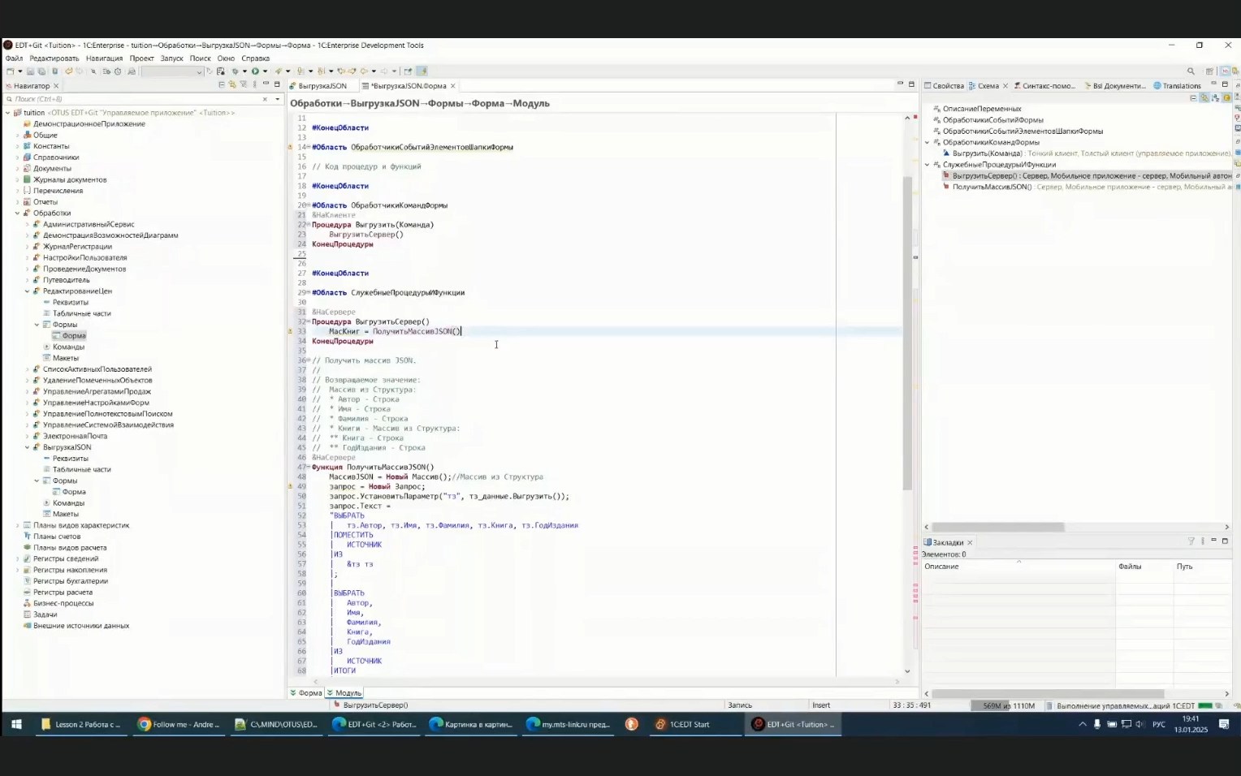Toggle the highlighted rightmost main toolbar icon
The image size is (1241, 776).
point(422,71)
